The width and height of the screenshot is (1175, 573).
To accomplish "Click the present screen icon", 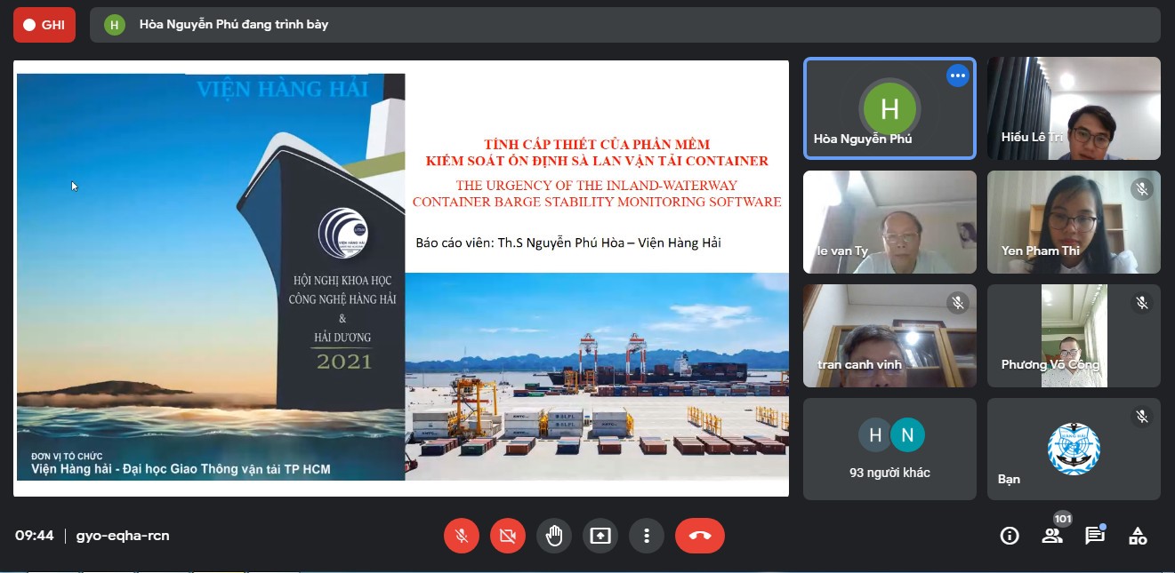I will 600,536.
